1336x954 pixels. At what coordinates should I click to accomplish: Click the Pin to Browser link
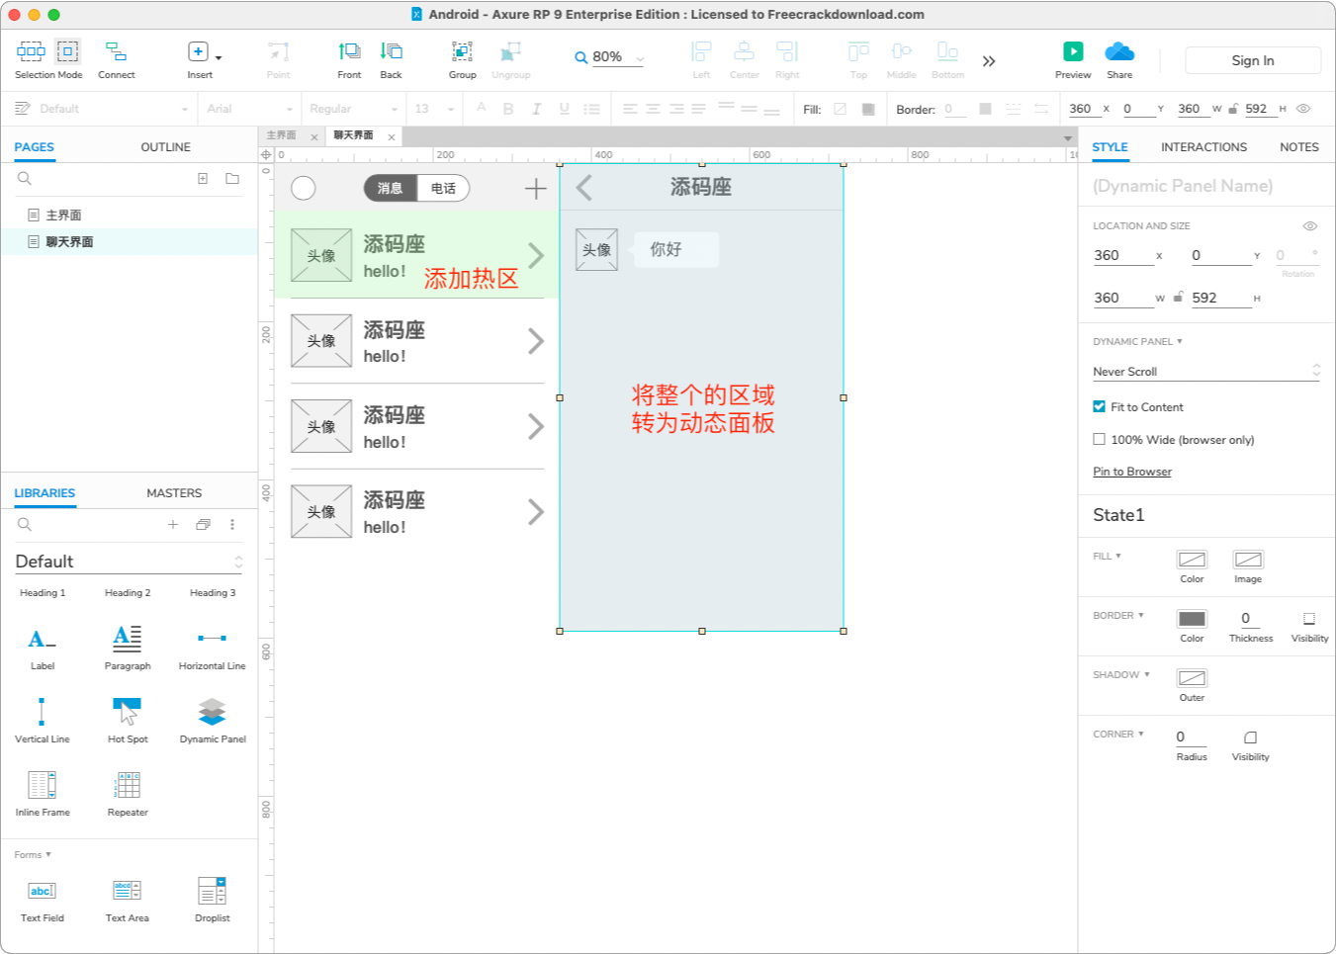pos(1132,472)
